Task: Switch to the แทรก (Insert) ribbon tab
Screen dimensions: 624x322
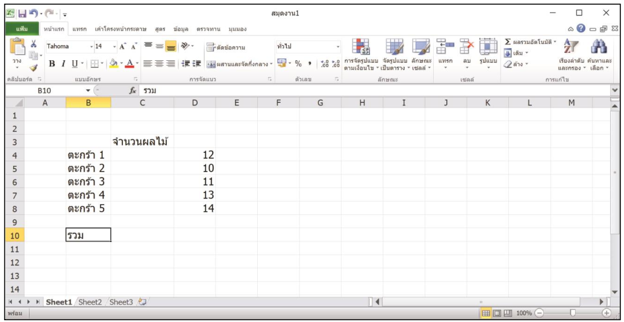Action: [x=80, y=29]
